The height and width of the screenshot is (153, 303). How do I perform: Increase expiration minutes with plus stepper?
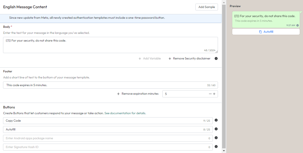click(214, 94)
